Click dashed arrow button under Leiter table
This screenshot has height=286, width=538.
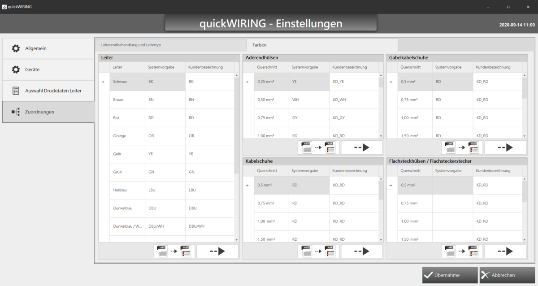(217, 251)
